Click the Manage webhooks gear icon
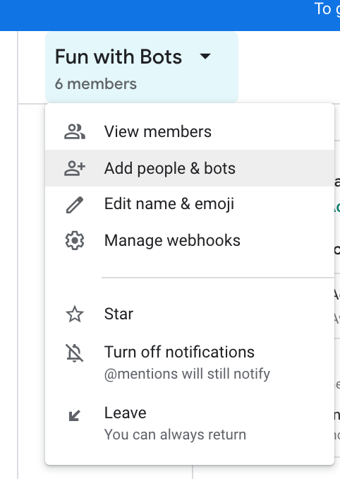 coord(75,241)
